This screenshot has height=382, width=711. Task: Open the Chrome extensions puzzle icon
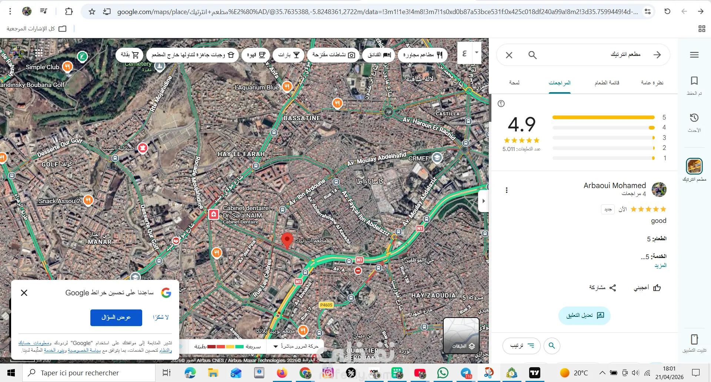pyautogui.click(x=69, y=11)
